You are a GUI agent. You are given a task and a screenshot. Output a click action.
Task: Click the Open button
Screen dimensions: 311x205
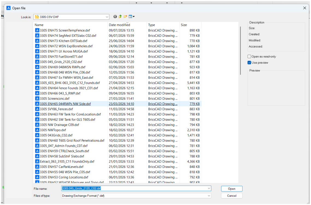click(232, 189)
